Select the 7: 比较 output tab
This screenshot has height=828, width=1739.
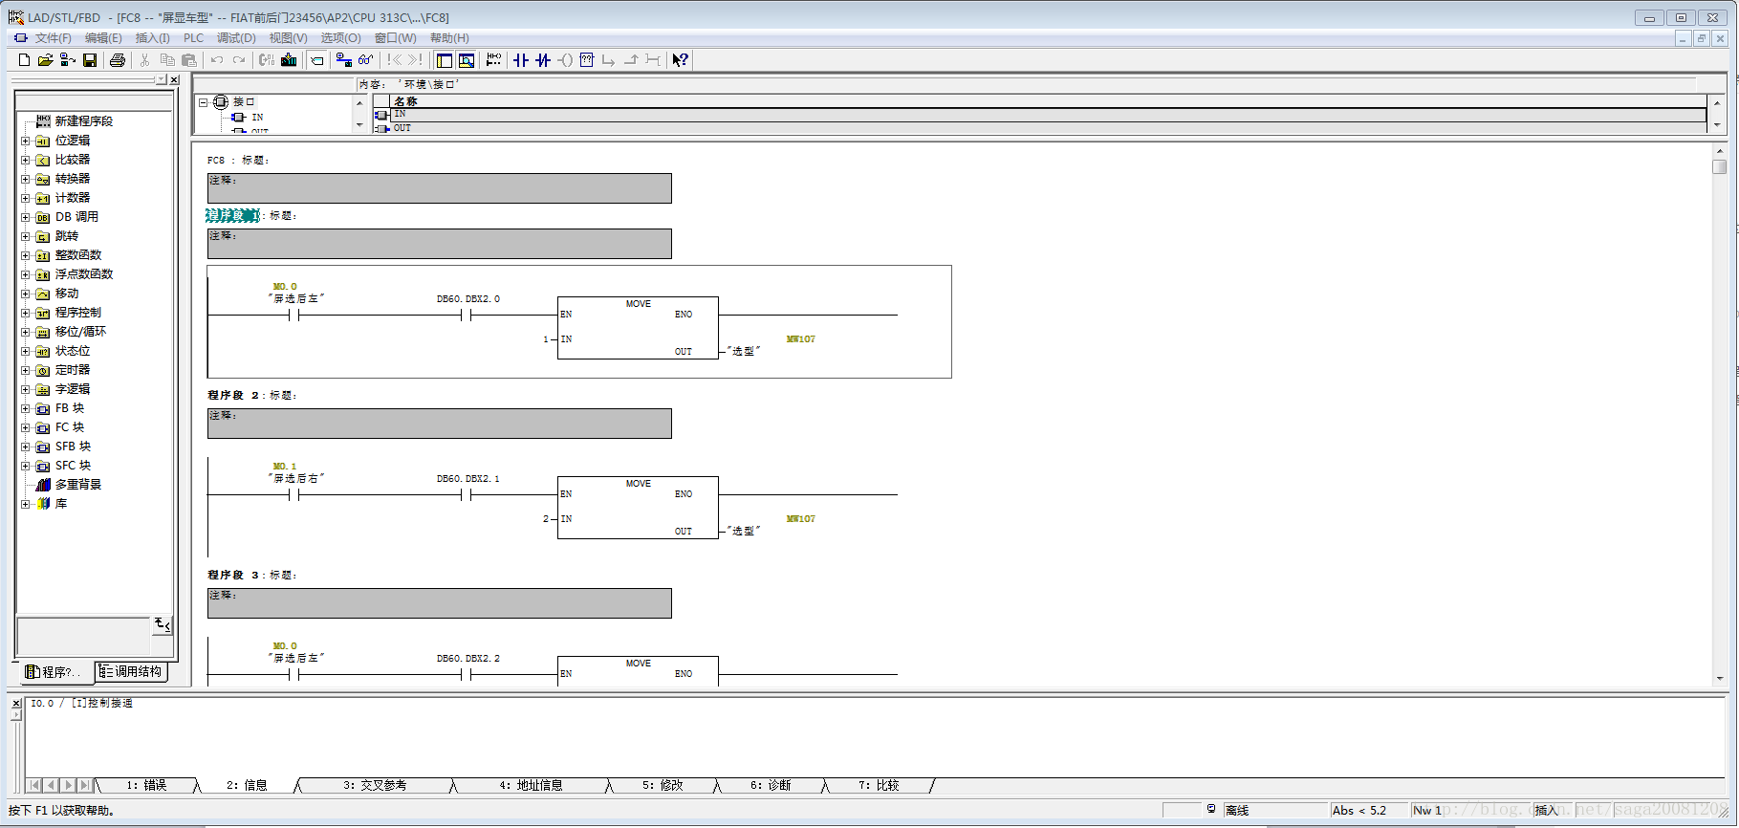879,785
